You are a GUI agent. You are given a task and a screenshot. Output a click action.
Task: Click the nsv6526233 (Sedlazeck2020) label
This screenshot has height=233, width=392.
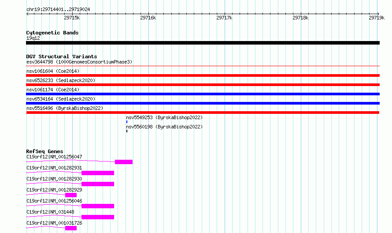click(61, 80)
